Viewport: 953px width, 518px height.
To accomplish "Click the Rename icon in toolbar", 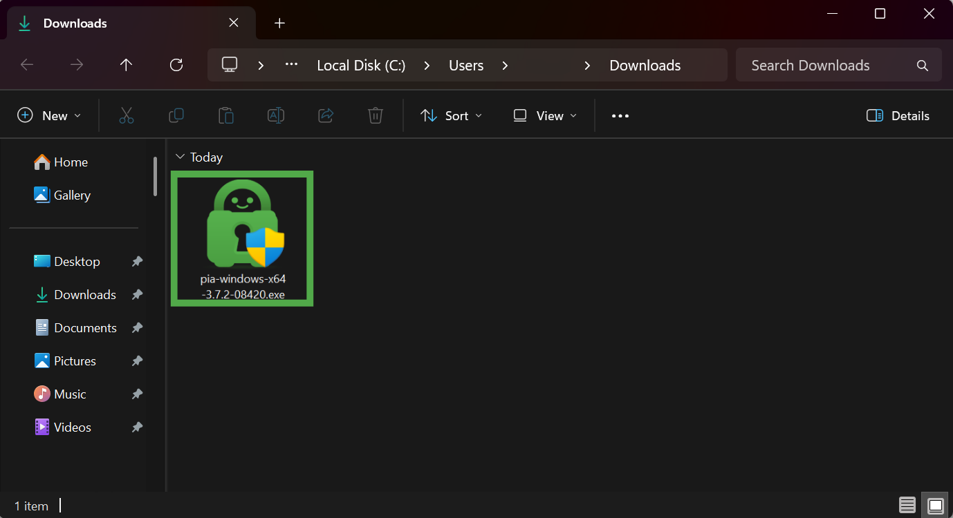I will click(x=276, y=115).
